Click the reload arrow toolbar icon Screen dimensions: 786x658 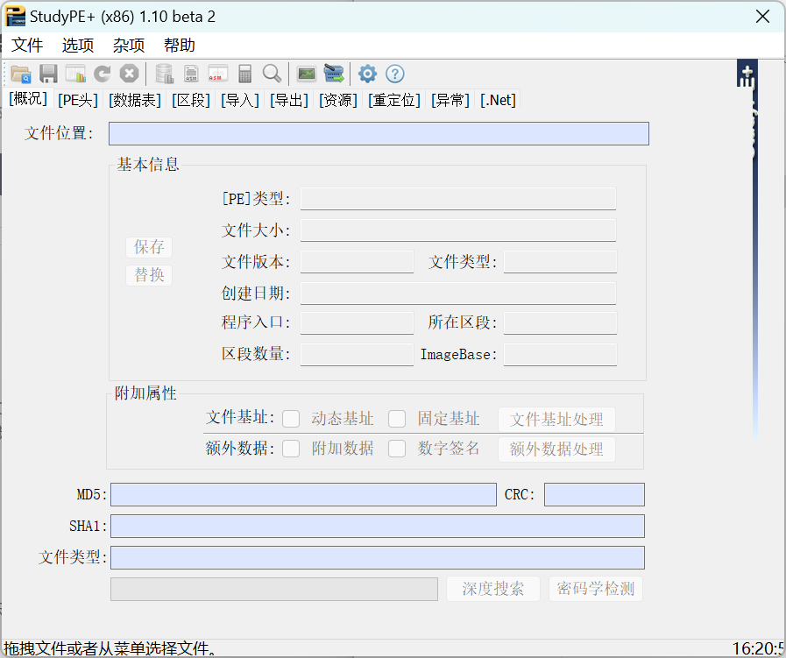tap(103, 74)
